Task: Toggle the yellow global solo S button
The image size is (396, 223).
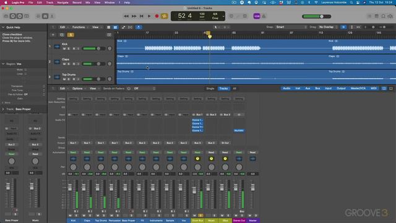Action: 71,35
